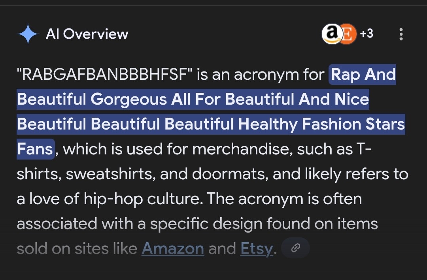Click the AI Overview sparkle icon
427x280 pixels.
tap(28, 34)
